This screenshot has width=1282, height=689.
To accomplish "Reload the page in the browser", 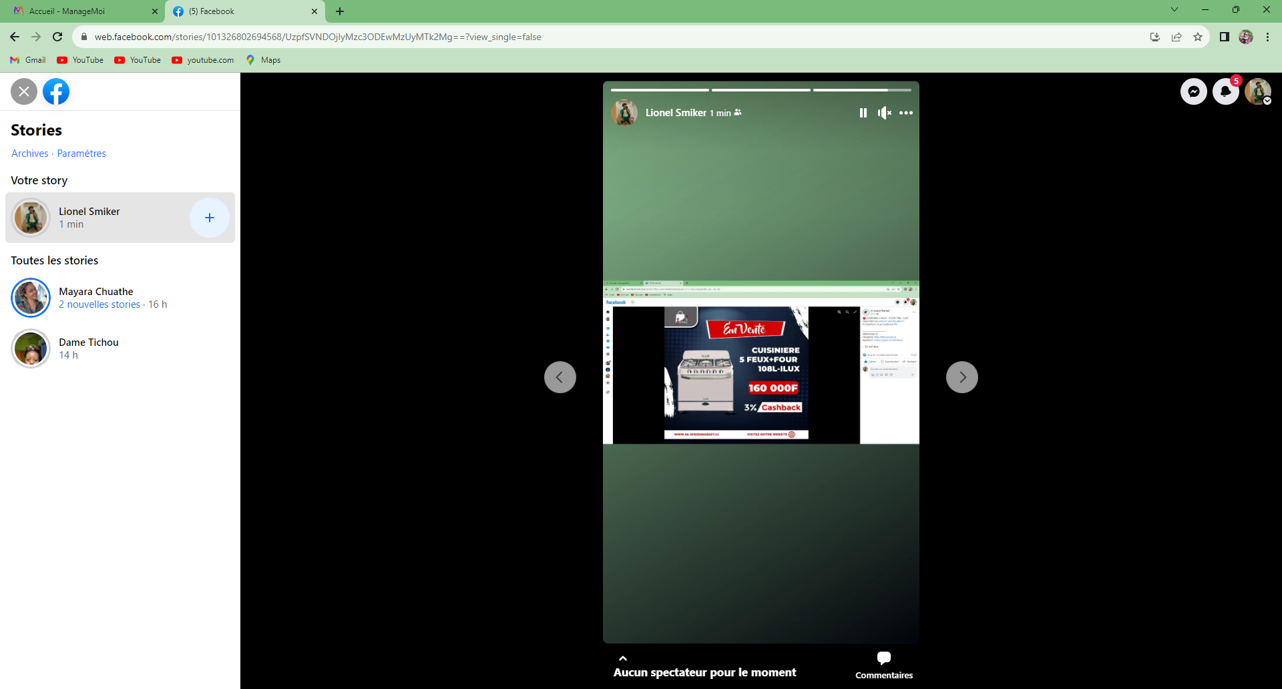I will click(x=57, y=37).
